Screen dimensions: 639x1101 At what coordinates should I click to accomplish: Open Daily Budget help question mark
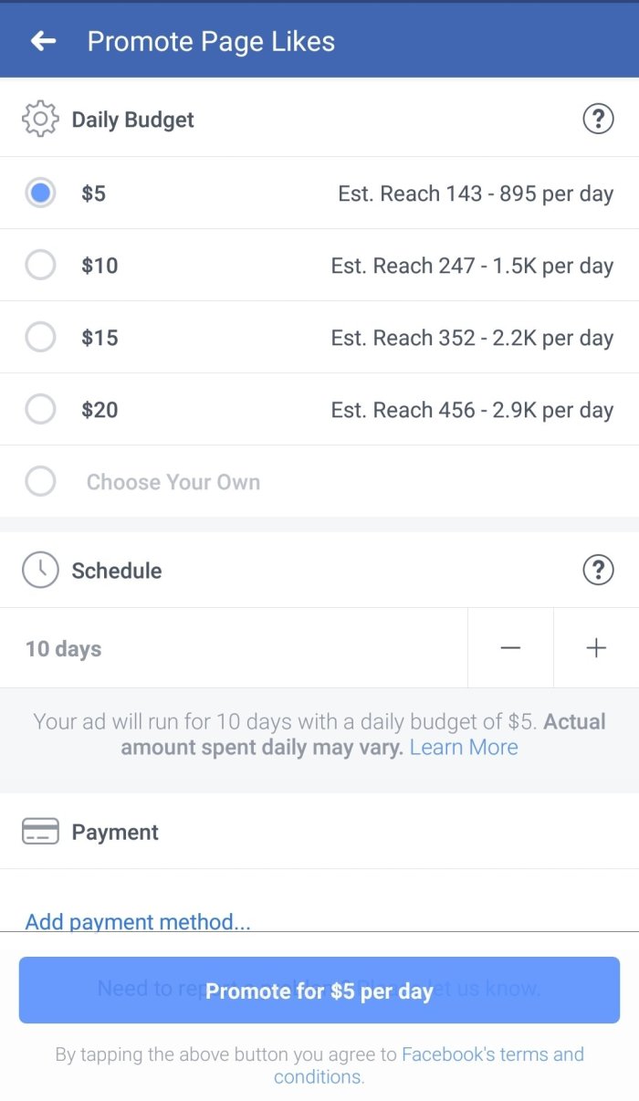click(x=598, y=120)
